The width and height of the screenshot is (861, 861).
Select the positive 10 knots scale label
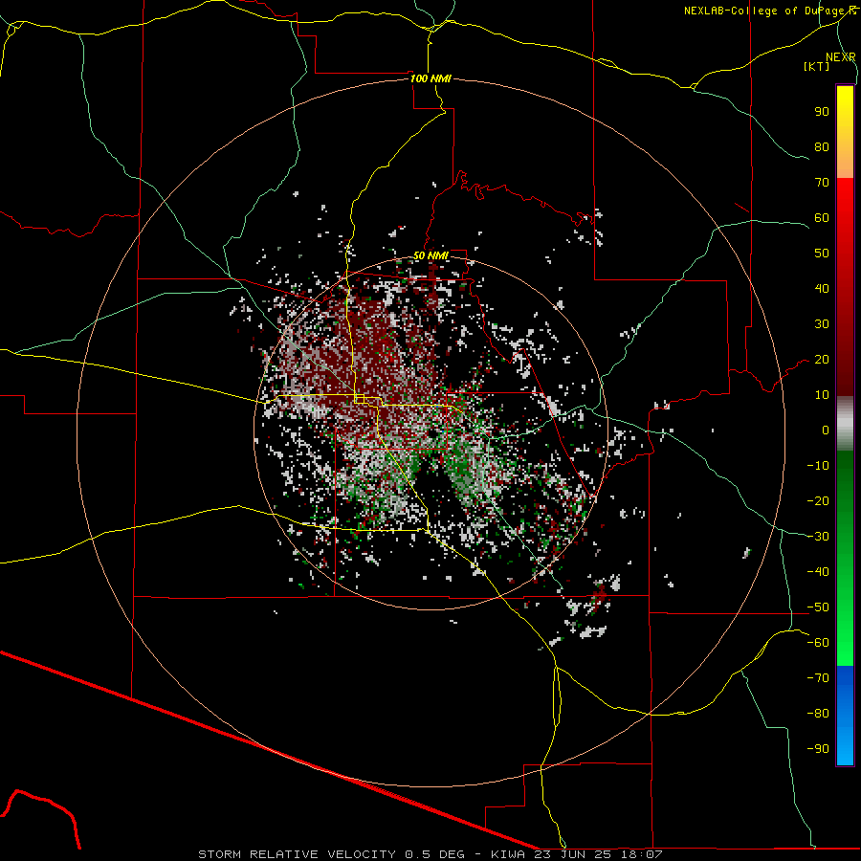822,395
